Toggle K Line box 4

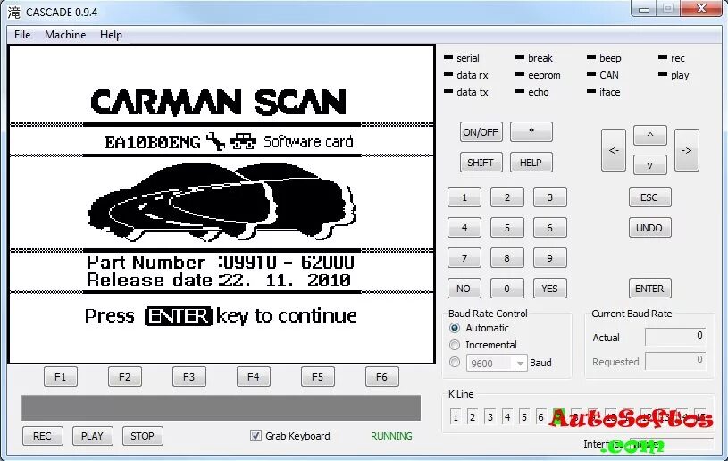click(507, 417)
